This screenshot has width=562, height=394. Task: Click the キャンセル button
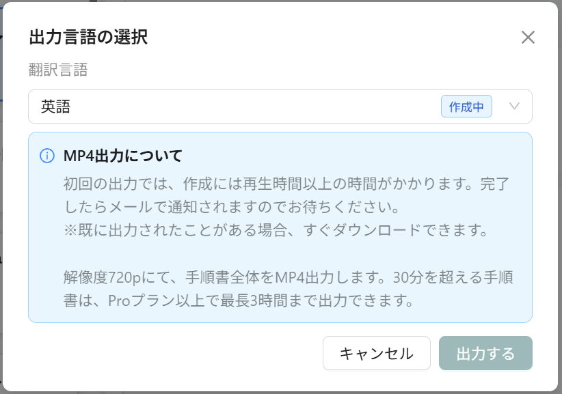click(376, 353)
